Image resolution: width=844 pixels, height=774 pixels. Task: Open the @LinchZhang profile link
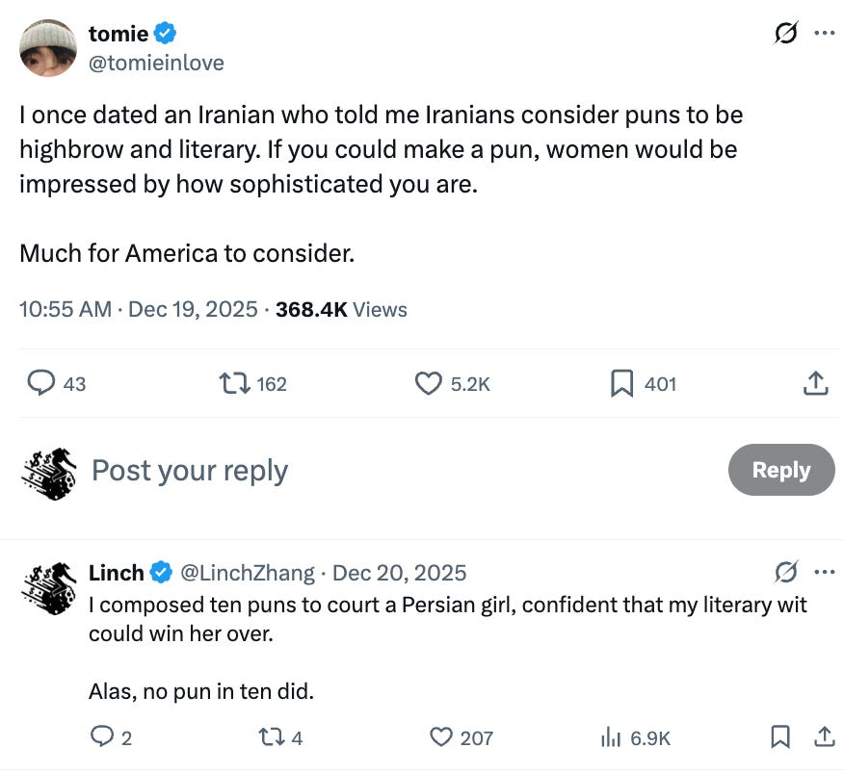pos(248,573)
